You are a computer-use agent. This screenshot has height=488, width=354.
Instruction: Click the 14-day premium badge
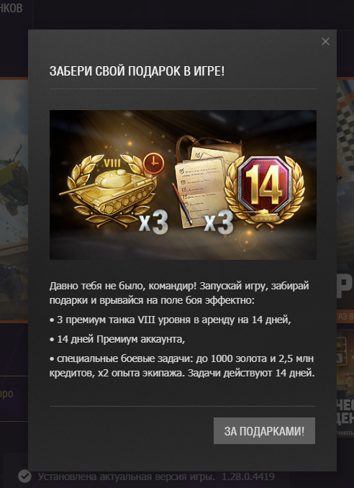tap(265, 191)
